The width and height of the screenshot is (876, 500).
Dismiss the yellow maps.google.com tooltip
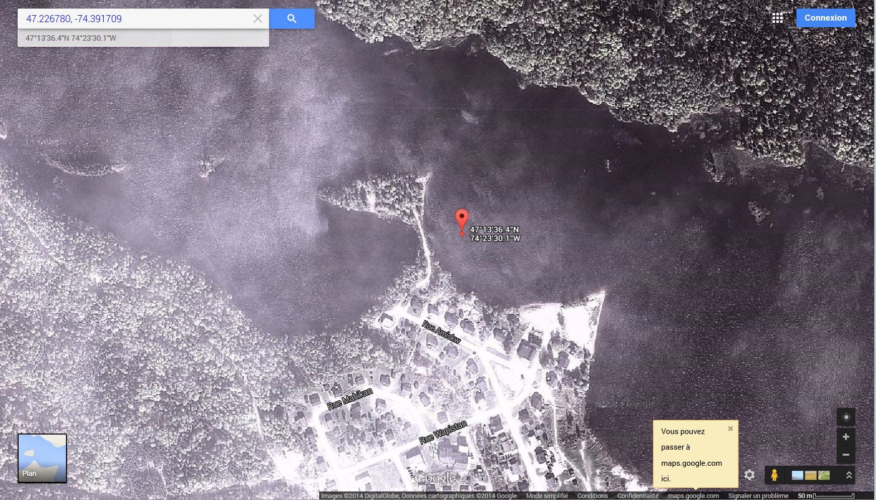[x=731, y=428]
